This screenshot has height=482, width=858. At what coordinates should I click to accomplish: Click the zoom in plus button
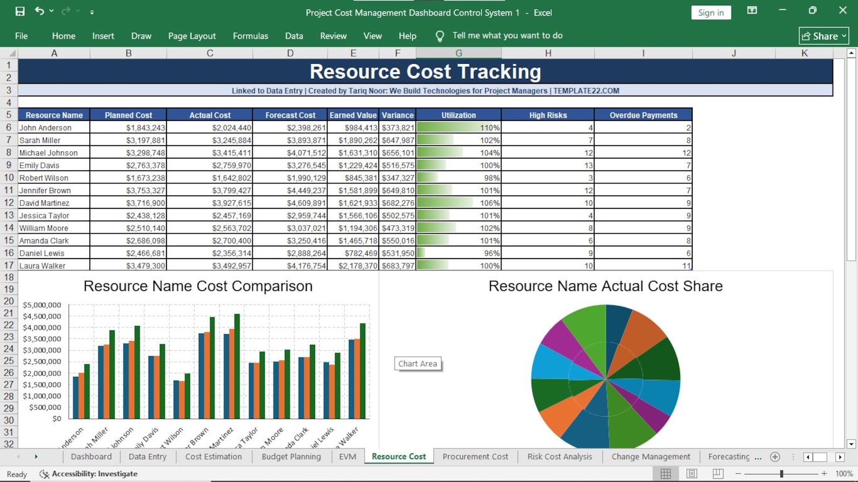[824, 473]
